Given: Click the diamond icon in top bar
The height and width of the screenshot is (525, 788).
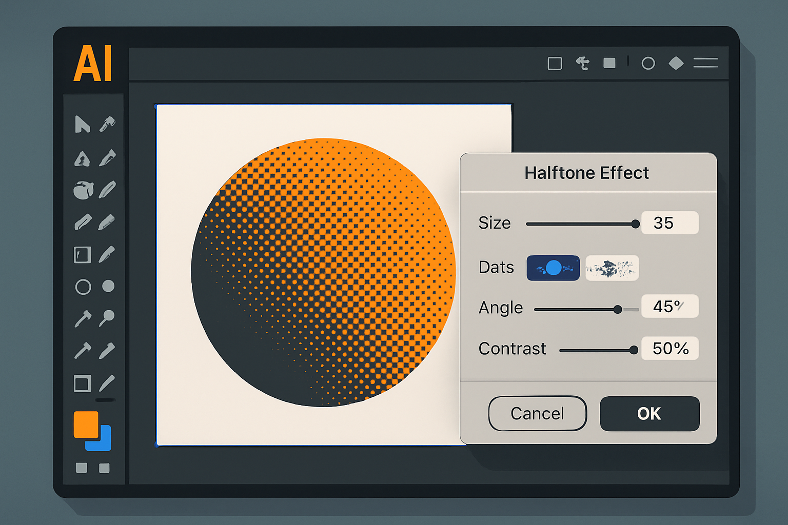Looking at the screenshot, I should (x=676, y=63).
